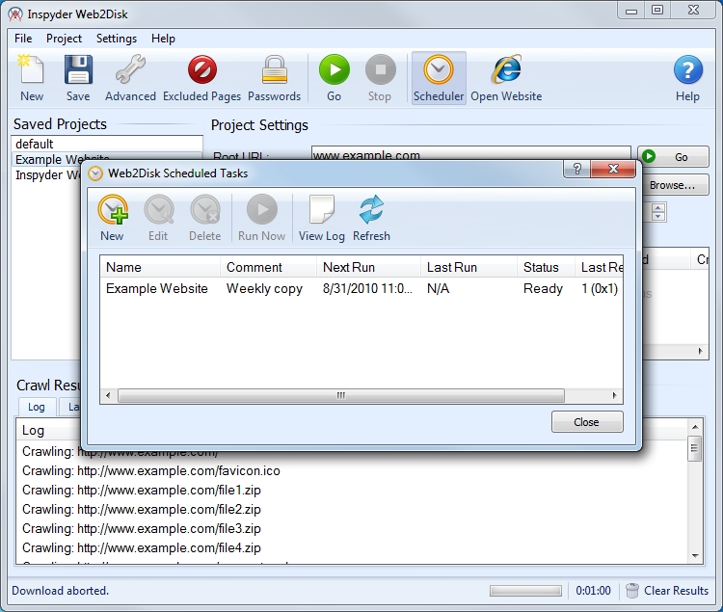Screen dimensions: 723x612
Task: Click the 'Weekly copy' comment cell
Action: pos(265,288)
